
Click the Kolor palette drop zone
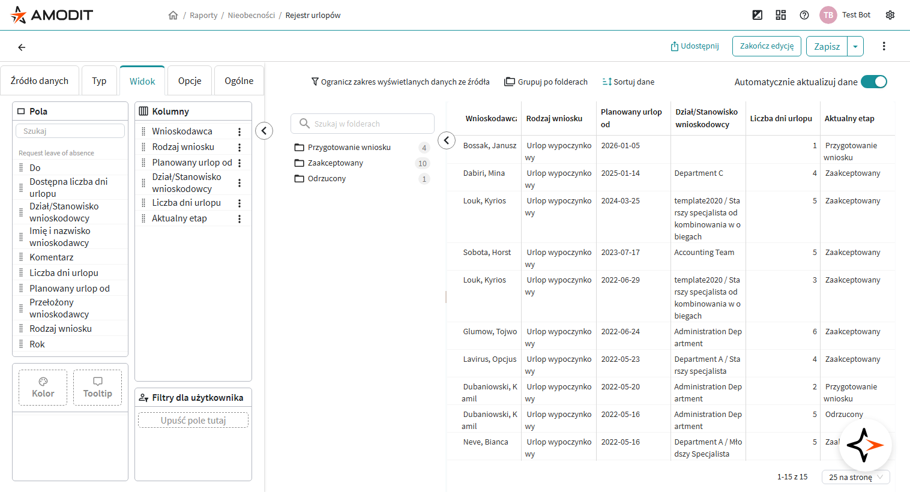pyautogui.click(x=43, y=388)
